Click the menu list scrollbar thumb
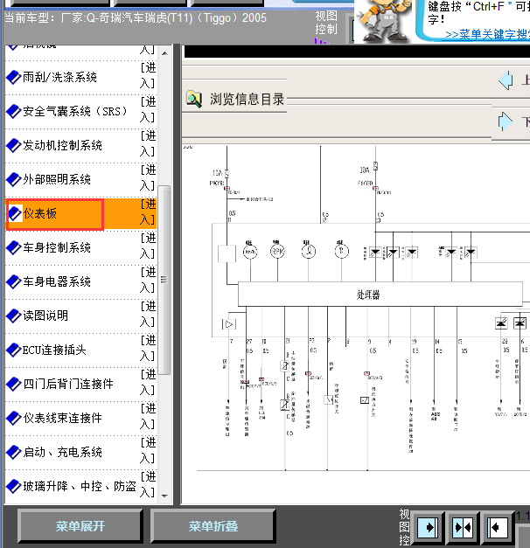This screenshot has width=530, height=548. point(164,280)
